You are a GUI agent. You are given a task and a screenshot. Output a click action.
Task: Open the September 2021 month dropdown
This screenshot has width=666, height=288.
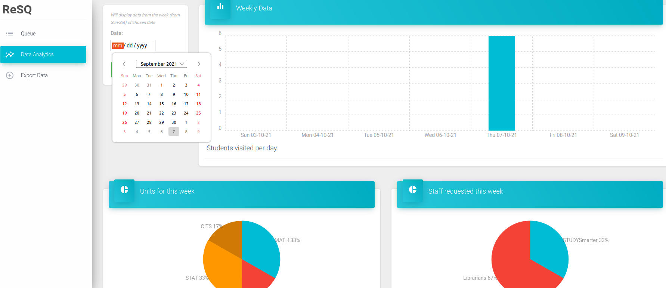tap(161, 64)
